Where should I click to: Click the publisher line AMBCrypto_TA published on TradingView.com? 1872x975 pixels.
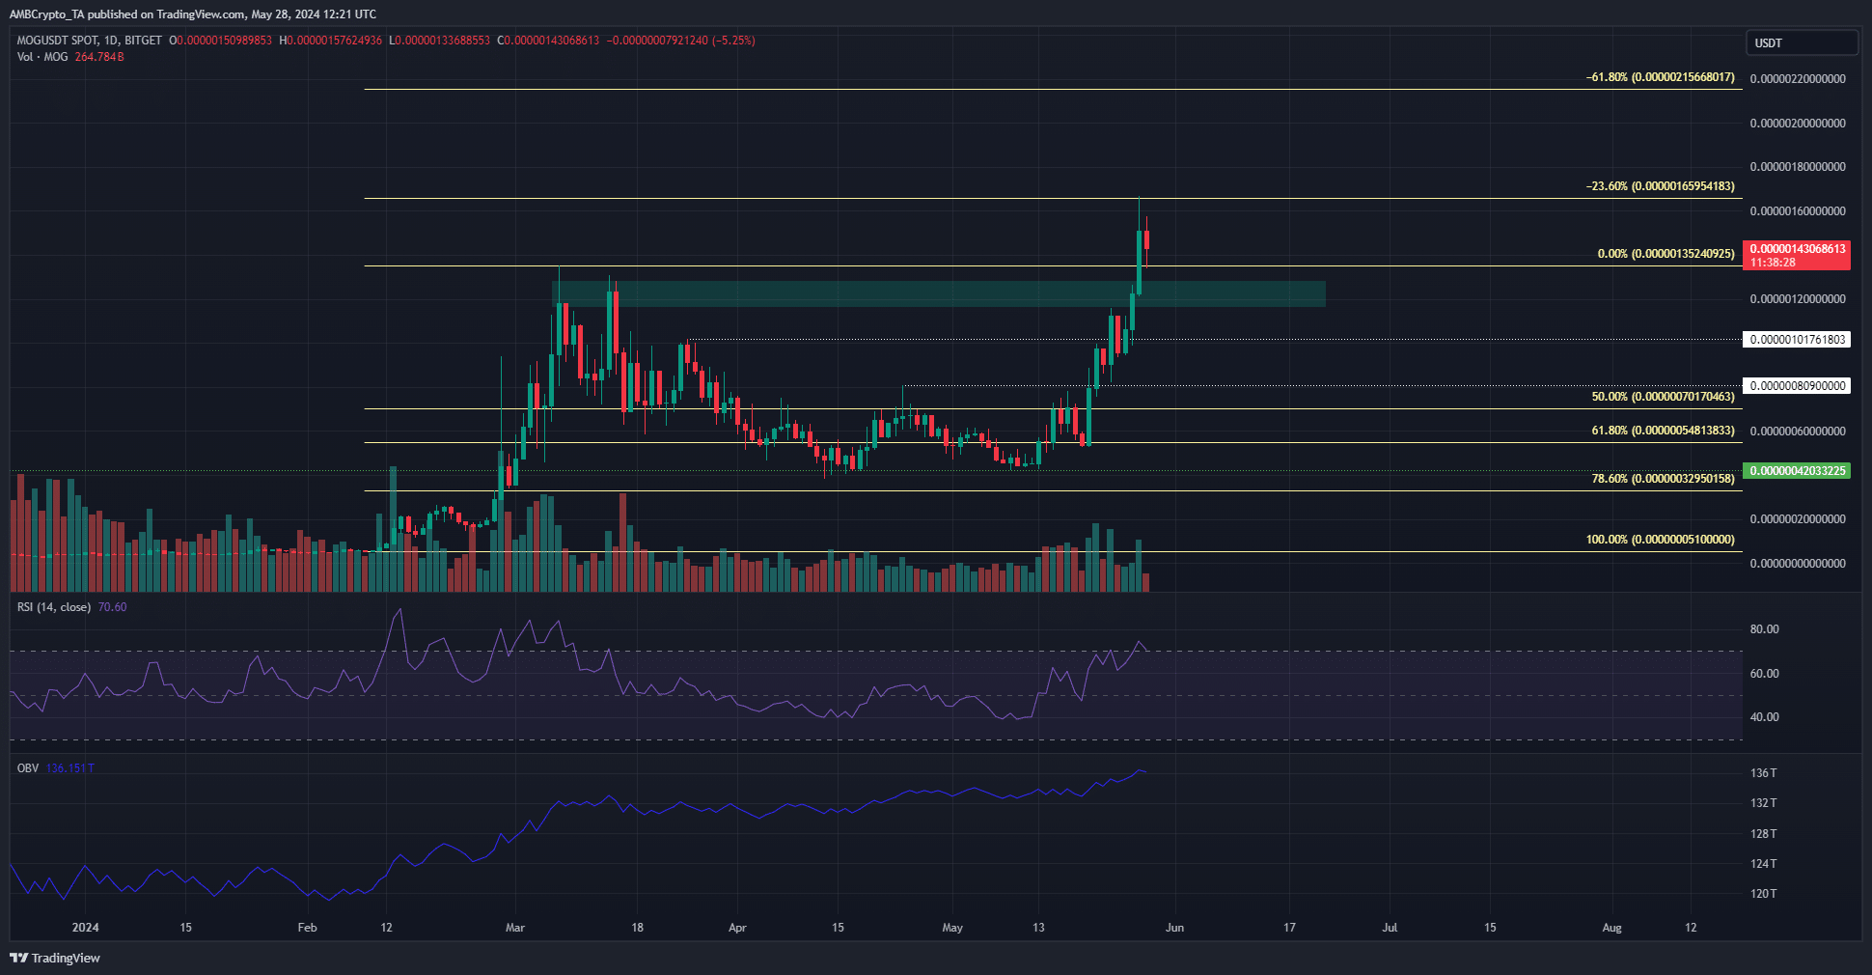pos(193,14)
